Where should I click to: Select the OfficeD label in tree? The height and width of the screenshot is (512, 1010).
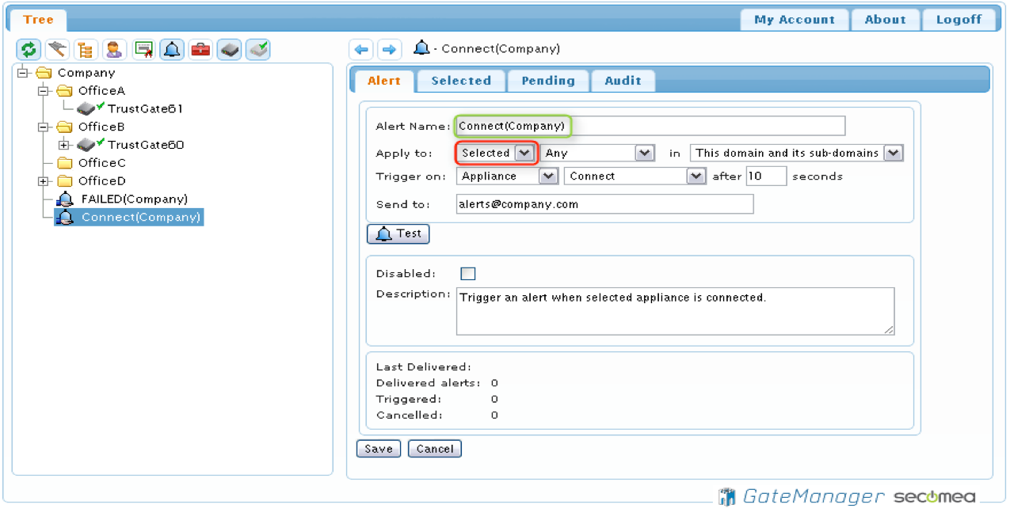tap(102, 181)
